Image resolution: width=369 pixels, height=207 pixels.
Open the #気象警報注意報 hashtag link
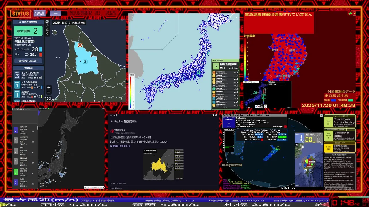tap(116, 146)
